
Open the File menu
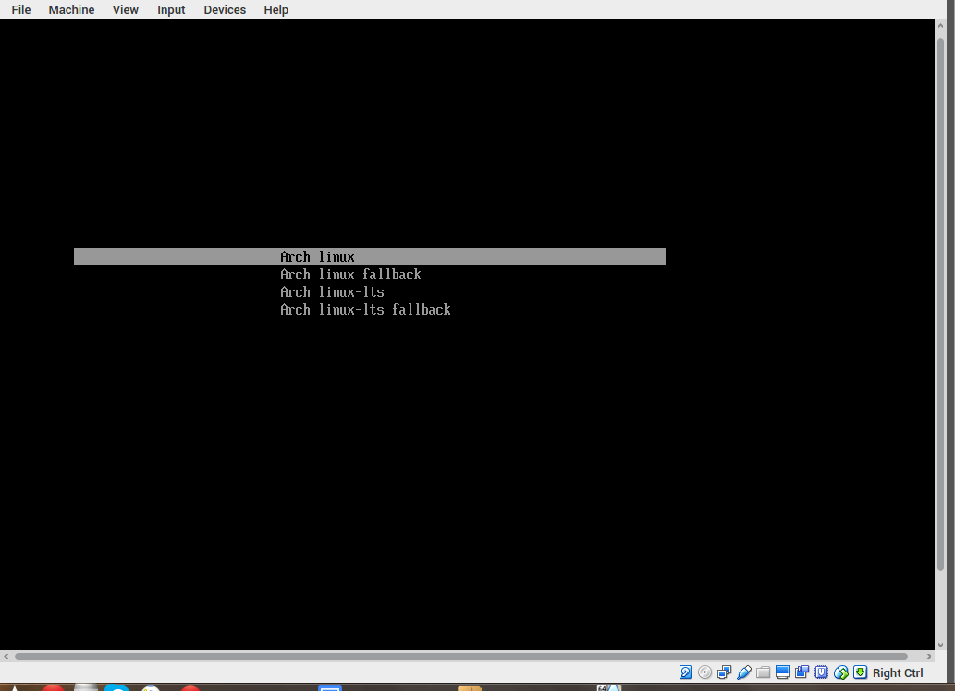tap(21, 10)
